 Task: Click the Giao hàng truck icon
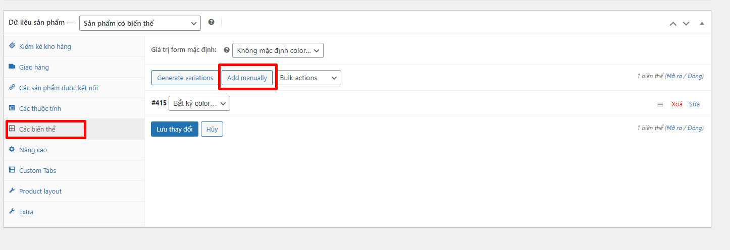click(x=12, y=67)
